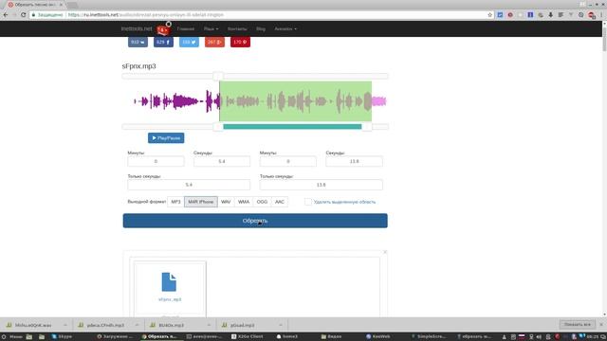The image size is (607, 341).
Task: Open the Mishu wav download options arrow
Action: 65,325
